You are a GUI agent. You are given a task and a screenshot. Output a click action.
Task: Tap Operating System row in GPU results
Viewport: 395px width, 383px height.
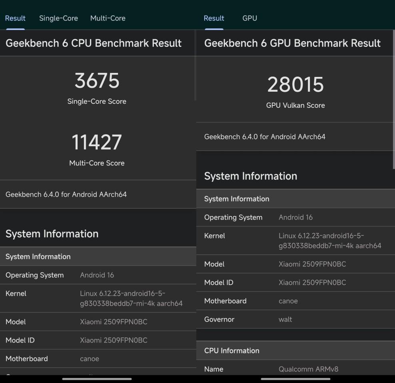click(295, 217)
